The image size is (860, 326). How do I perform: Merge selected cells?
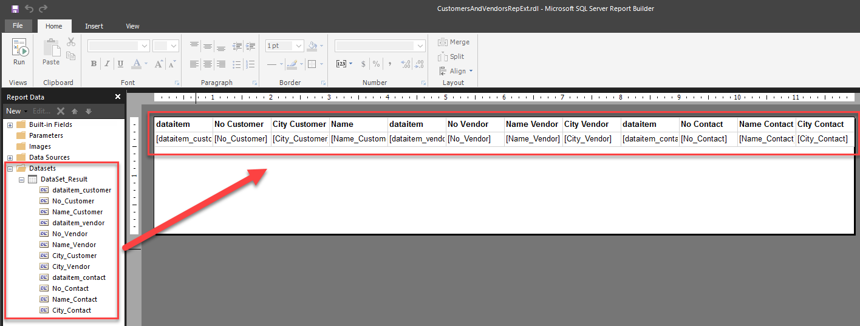(454, 42)
